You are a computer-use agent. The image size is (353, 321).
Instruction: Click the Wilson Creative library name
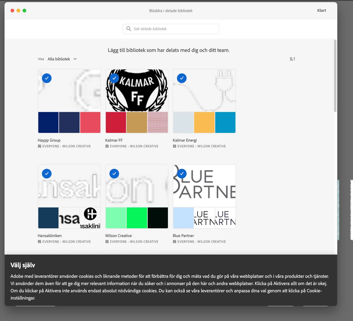coord(118,236)
